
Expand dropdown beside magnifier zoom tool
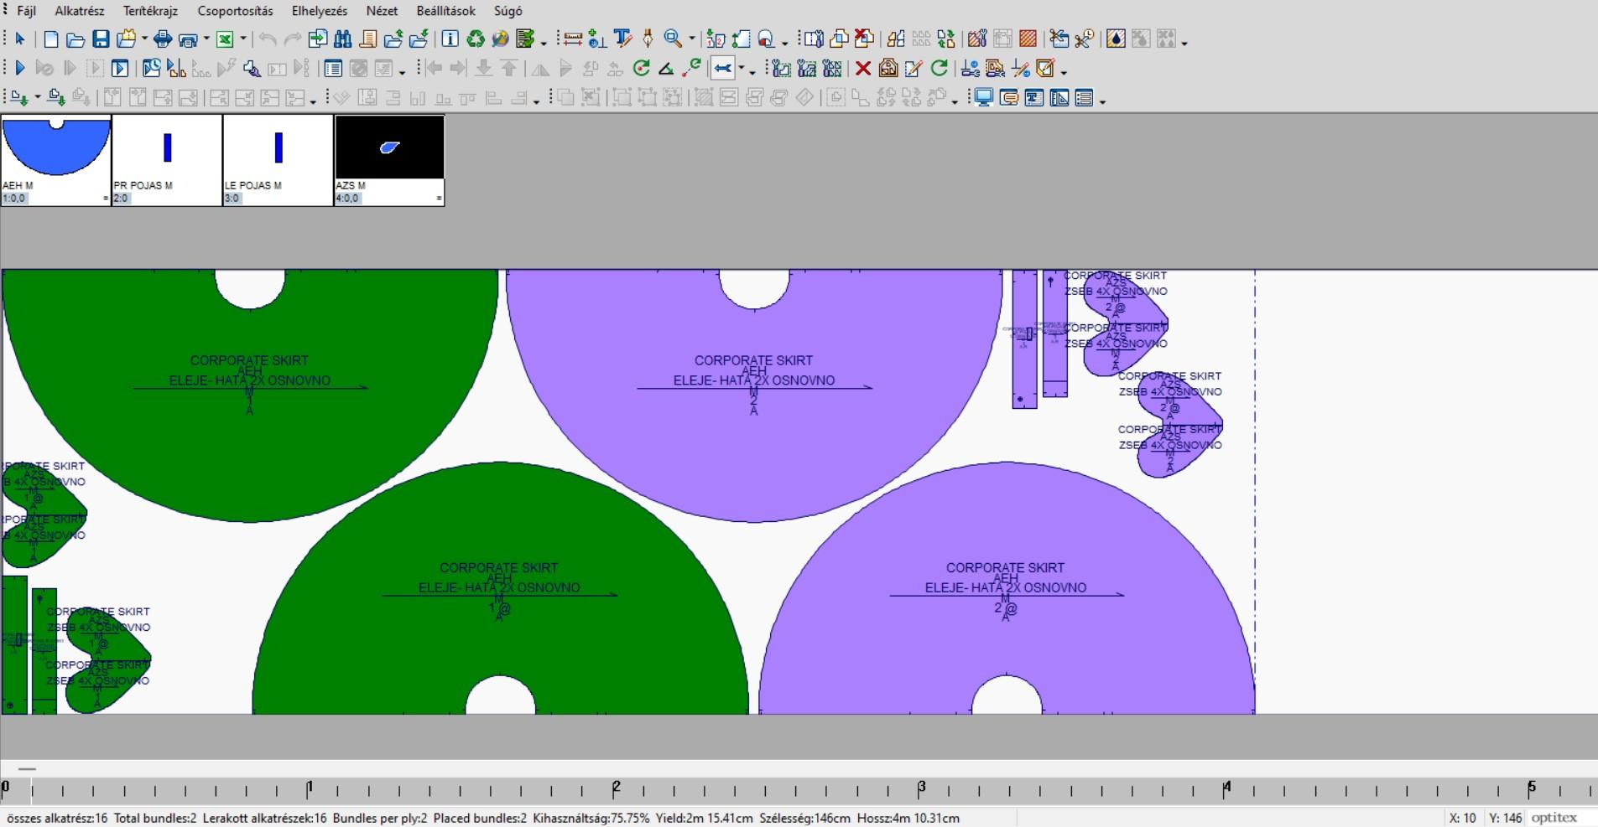pyautogui.click(x=691, y=39)
